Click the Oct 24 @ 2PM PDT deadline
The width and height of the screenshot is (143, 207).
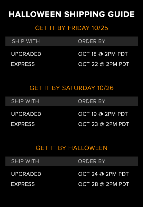103,174
